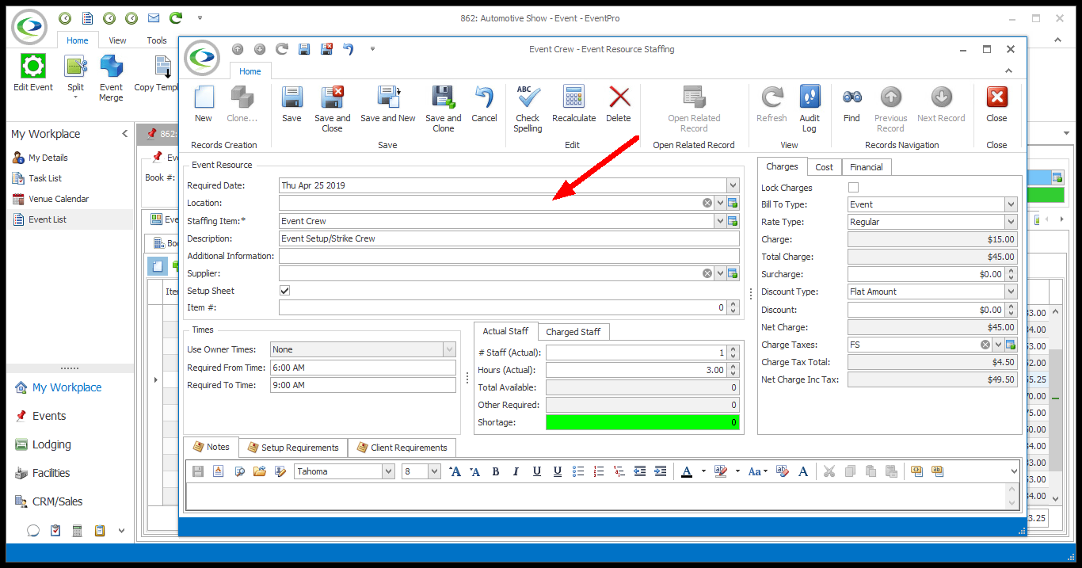
Task: Click the Surcharge $0.00 field
Action: [926, 274]
